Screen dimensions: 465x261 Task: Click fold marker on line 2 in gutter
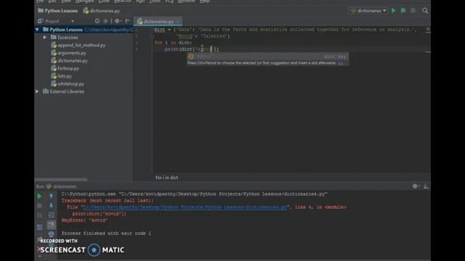tap(152, 36)
